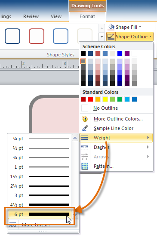Expand the Weight submenu arrow
This screenshot has height=241, width=157.
tap(148, 138)
